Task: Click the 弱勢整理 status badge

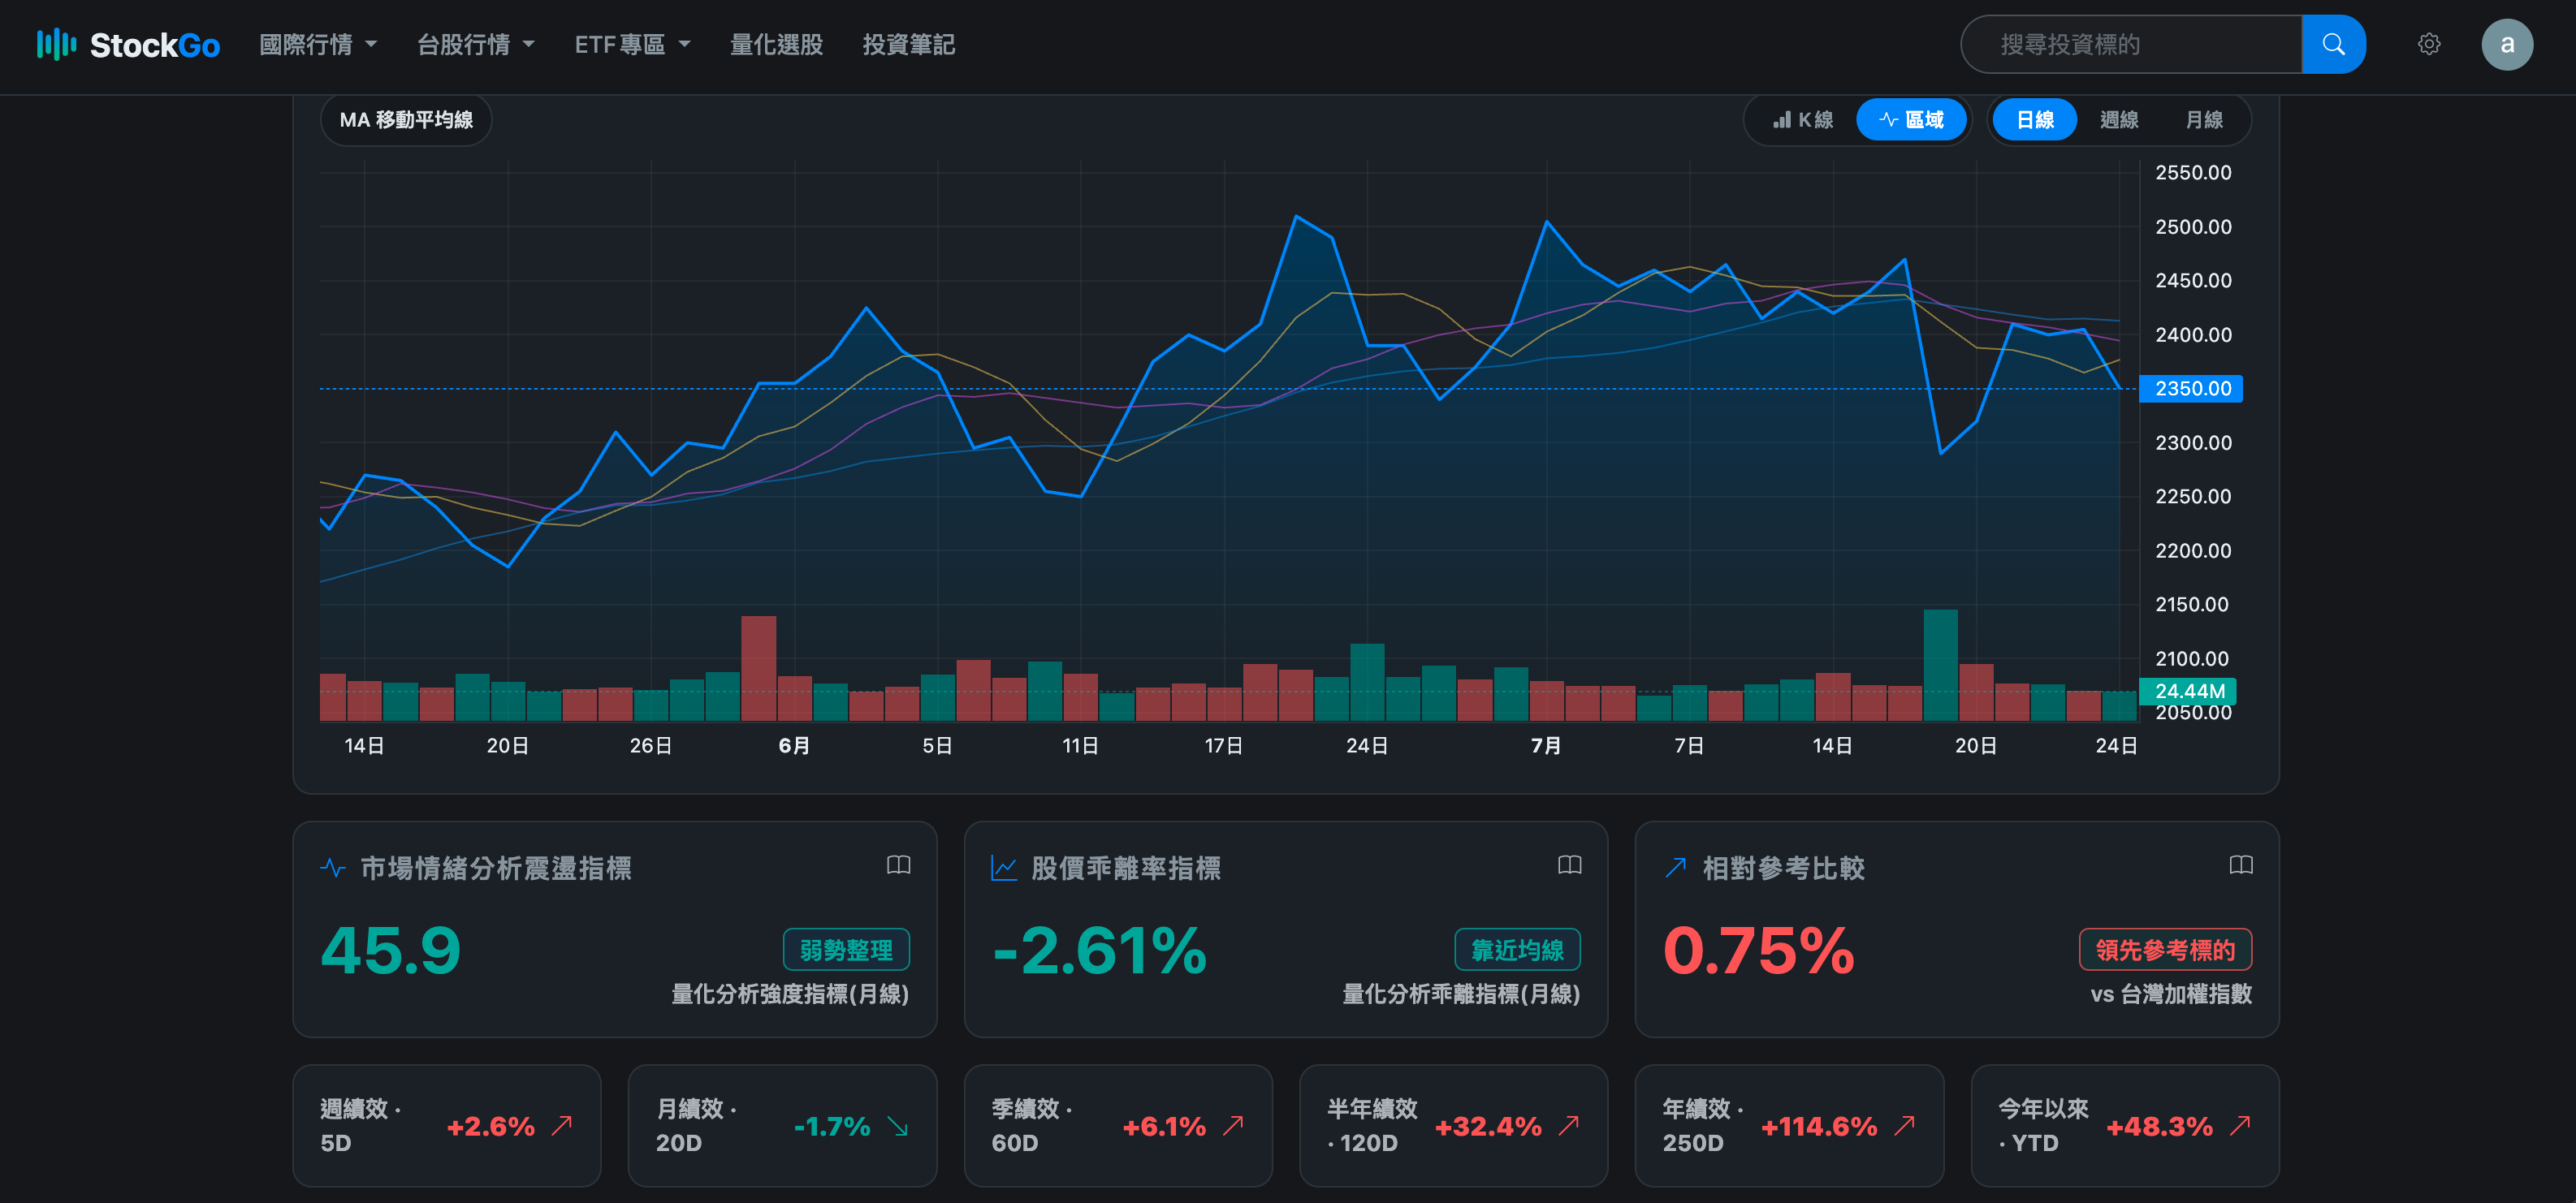Action: (846, 949)
